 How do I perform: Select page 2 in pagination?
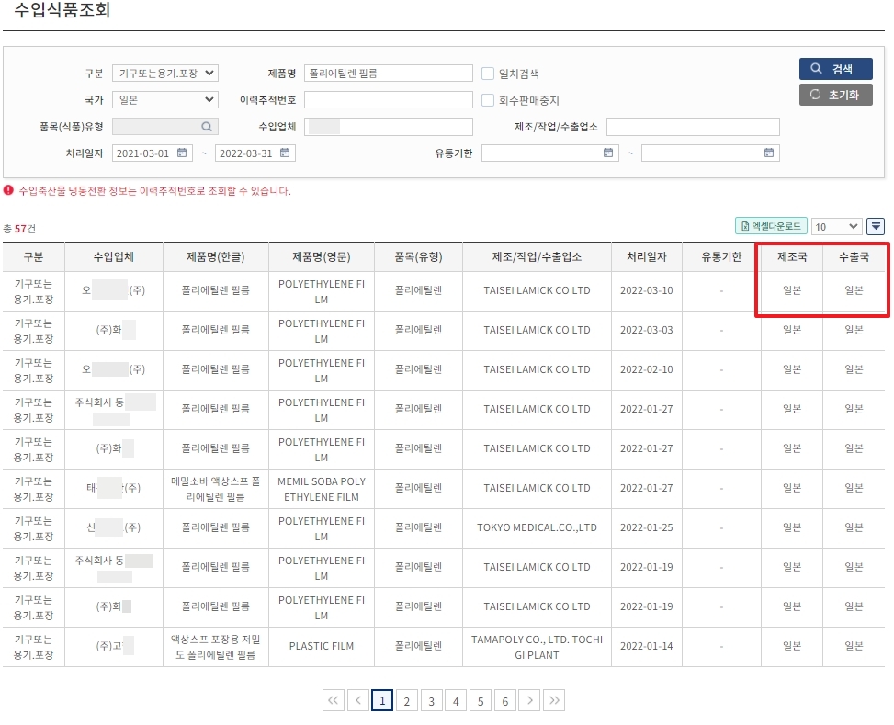(406, 700)
